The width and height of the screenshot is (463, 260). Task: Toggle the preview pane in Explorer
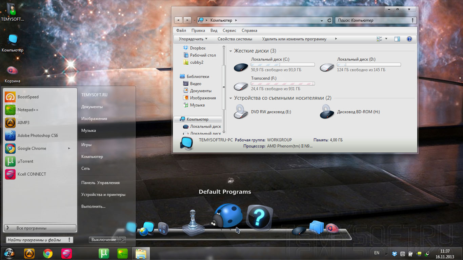click(397, 39)
